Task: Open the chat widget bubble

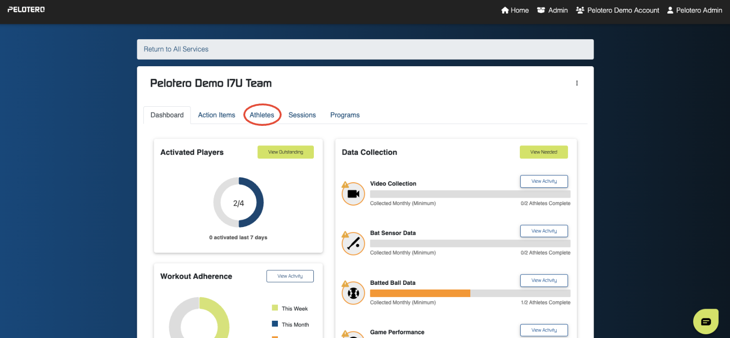Action: pyautogui.click(x=706, y=321)
